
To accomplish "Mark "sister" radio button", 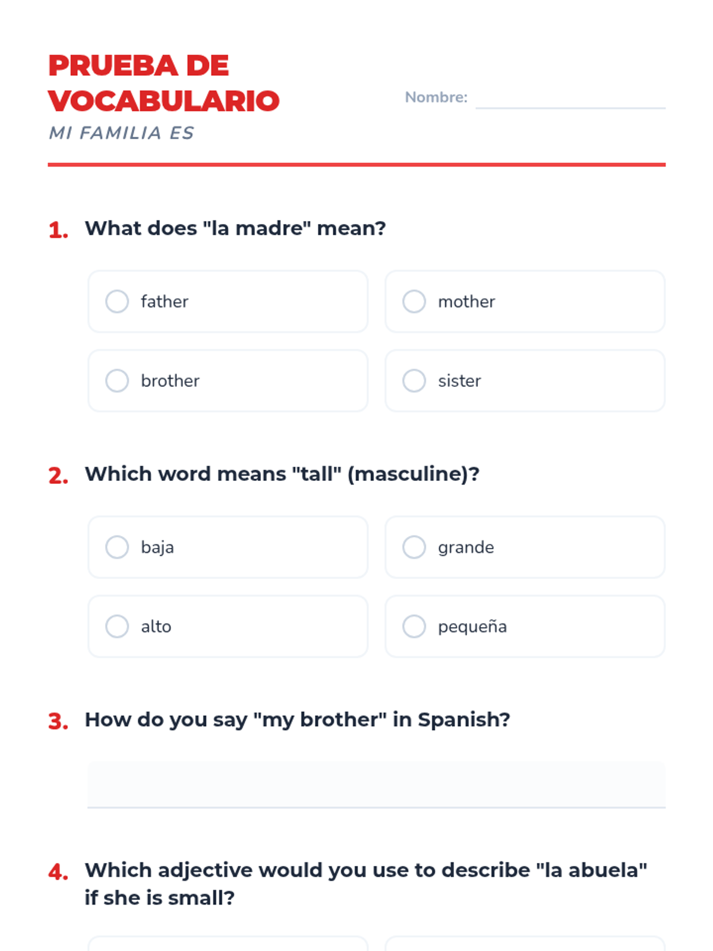I will pos(414,380).
